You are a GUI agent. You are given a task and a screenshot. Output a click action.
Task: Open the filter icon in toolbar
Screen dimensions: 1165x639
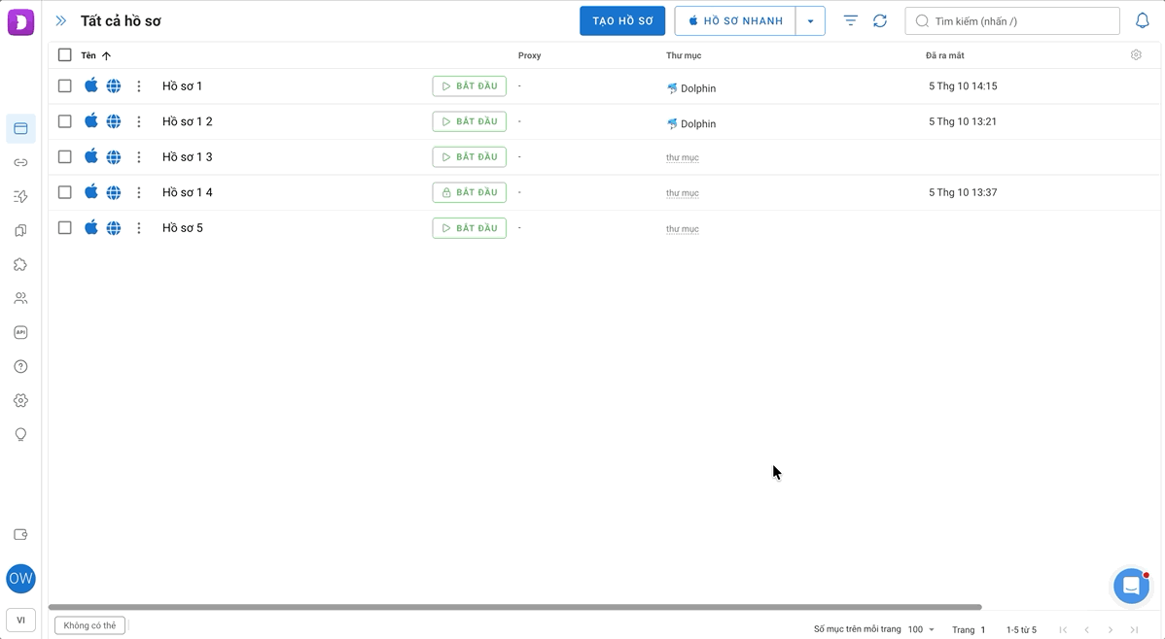click(851, 20)
